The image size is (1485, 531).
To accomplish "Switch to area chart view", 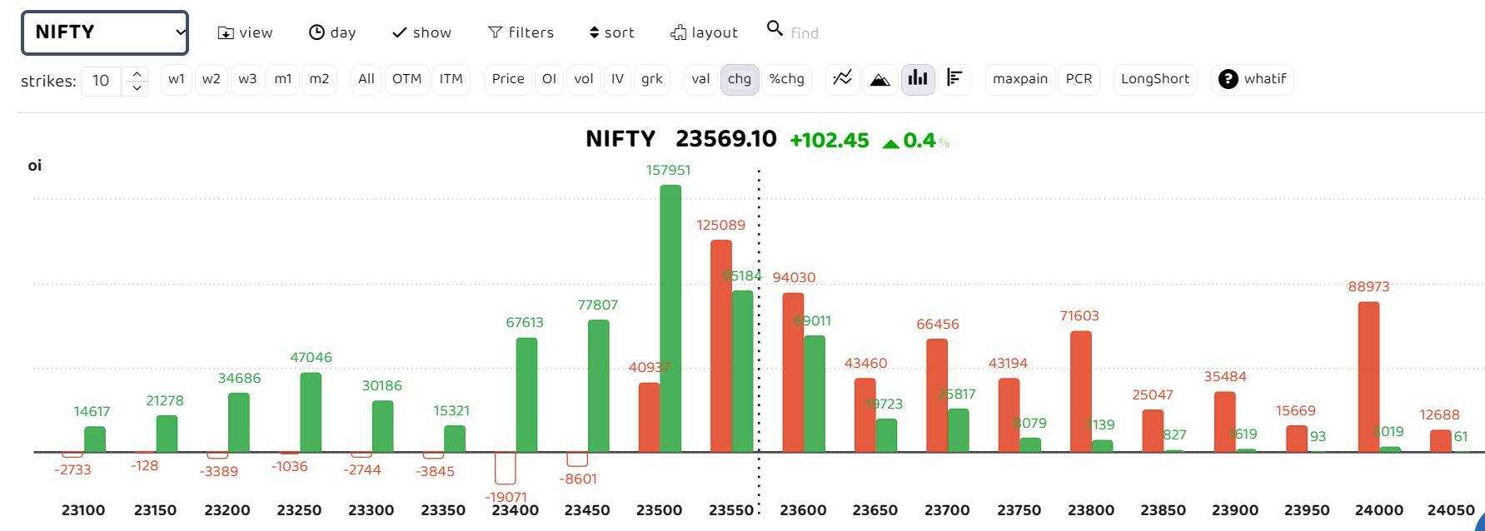I will [x=880, y=79].
